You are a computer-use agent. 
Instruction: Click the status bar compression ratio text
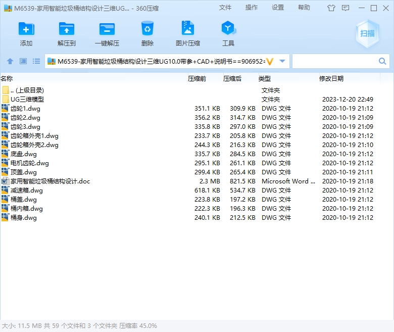[x=138, y=326]
